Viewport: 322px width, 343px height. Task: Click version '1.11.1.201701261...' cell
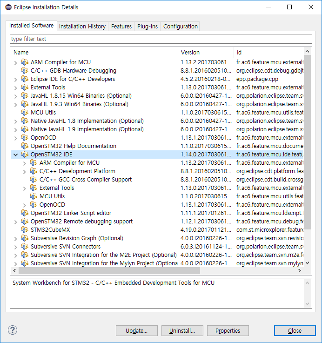click(x=206, y=213)
